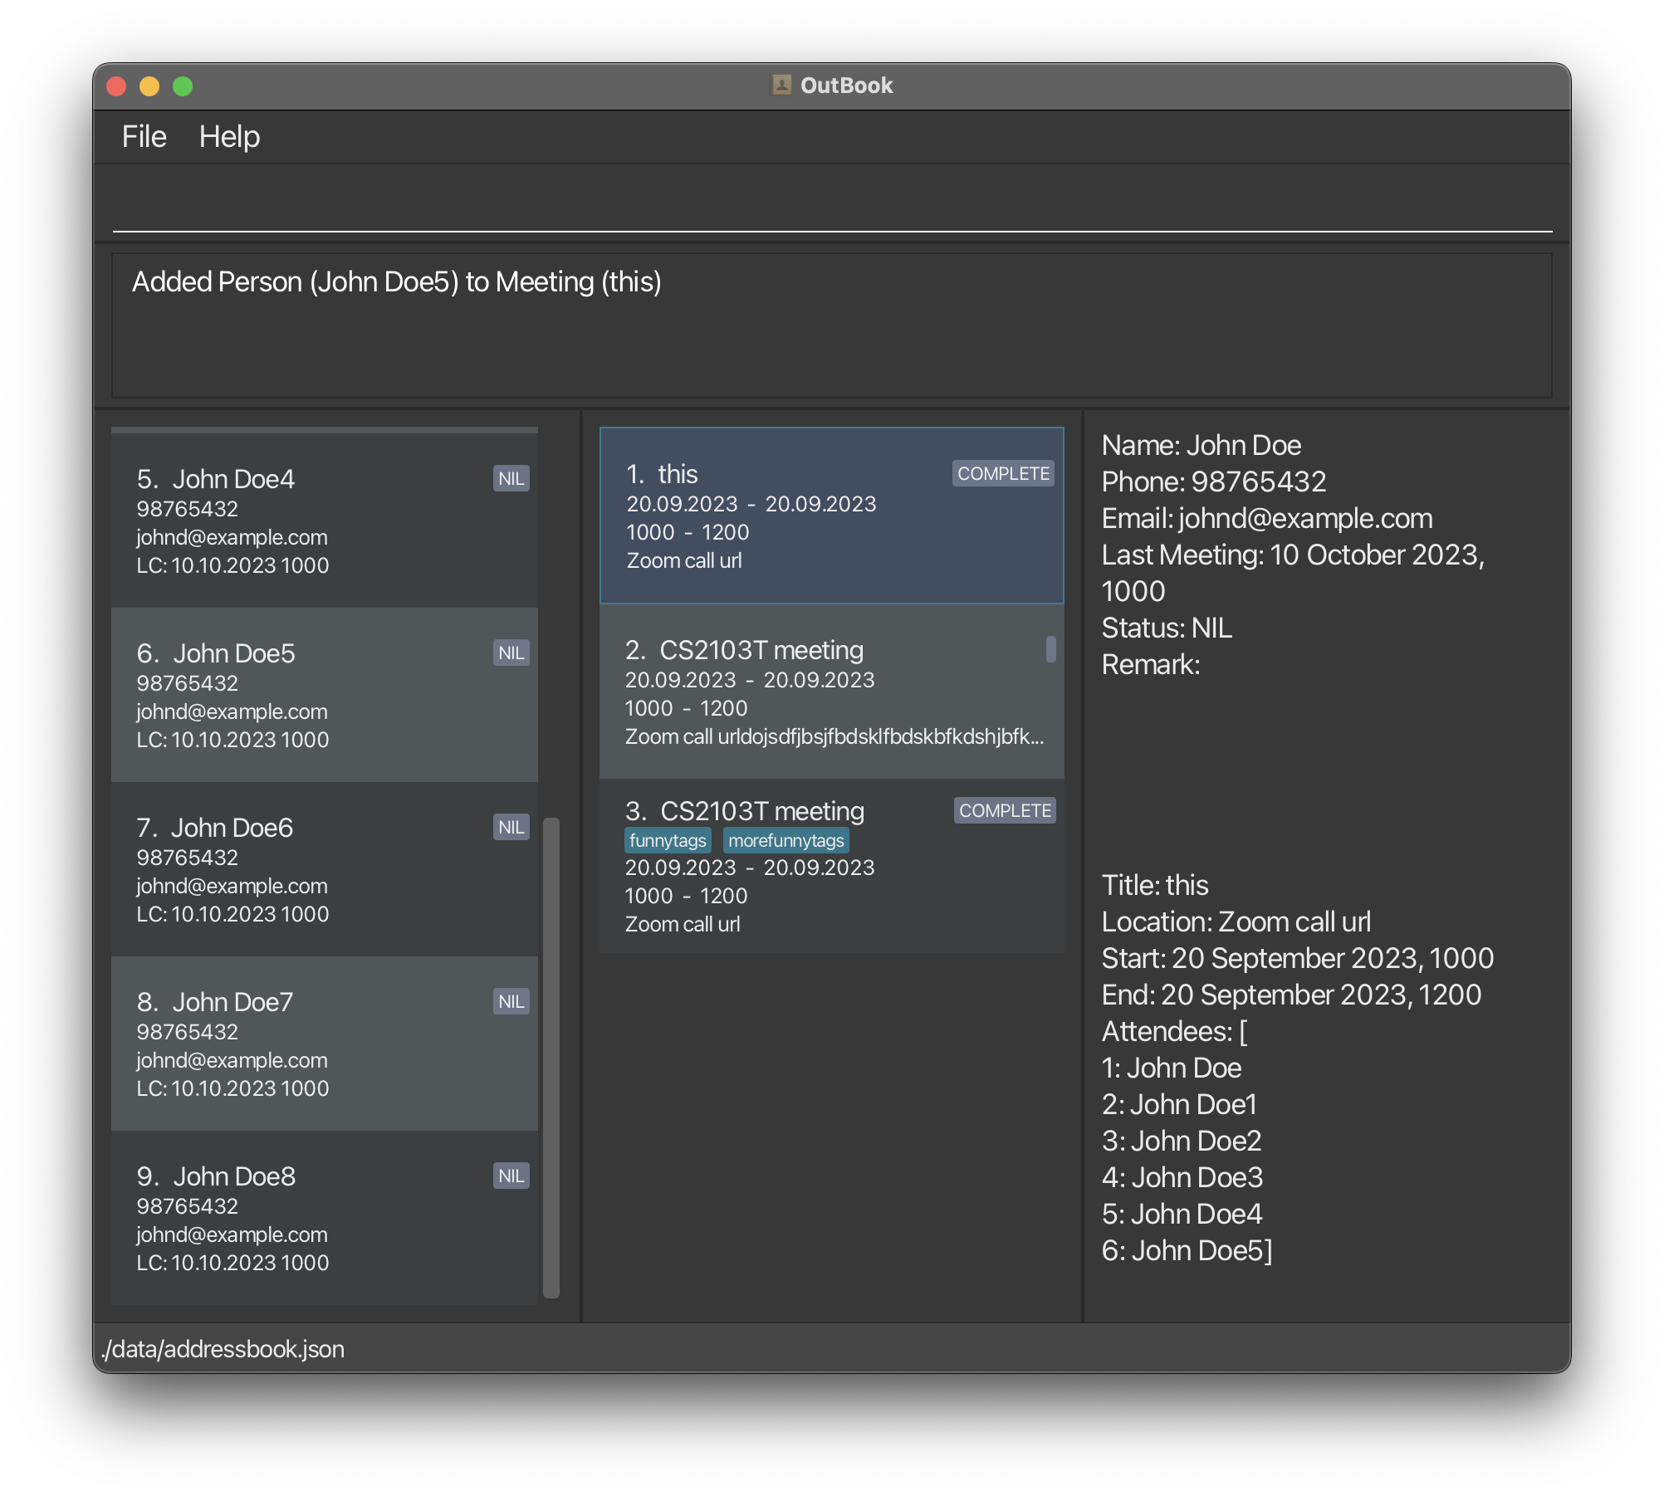The height and width of the screenshot is (1496, 1664).
Task: Click the OutBook title bar icon
Action: click(781, 86)
